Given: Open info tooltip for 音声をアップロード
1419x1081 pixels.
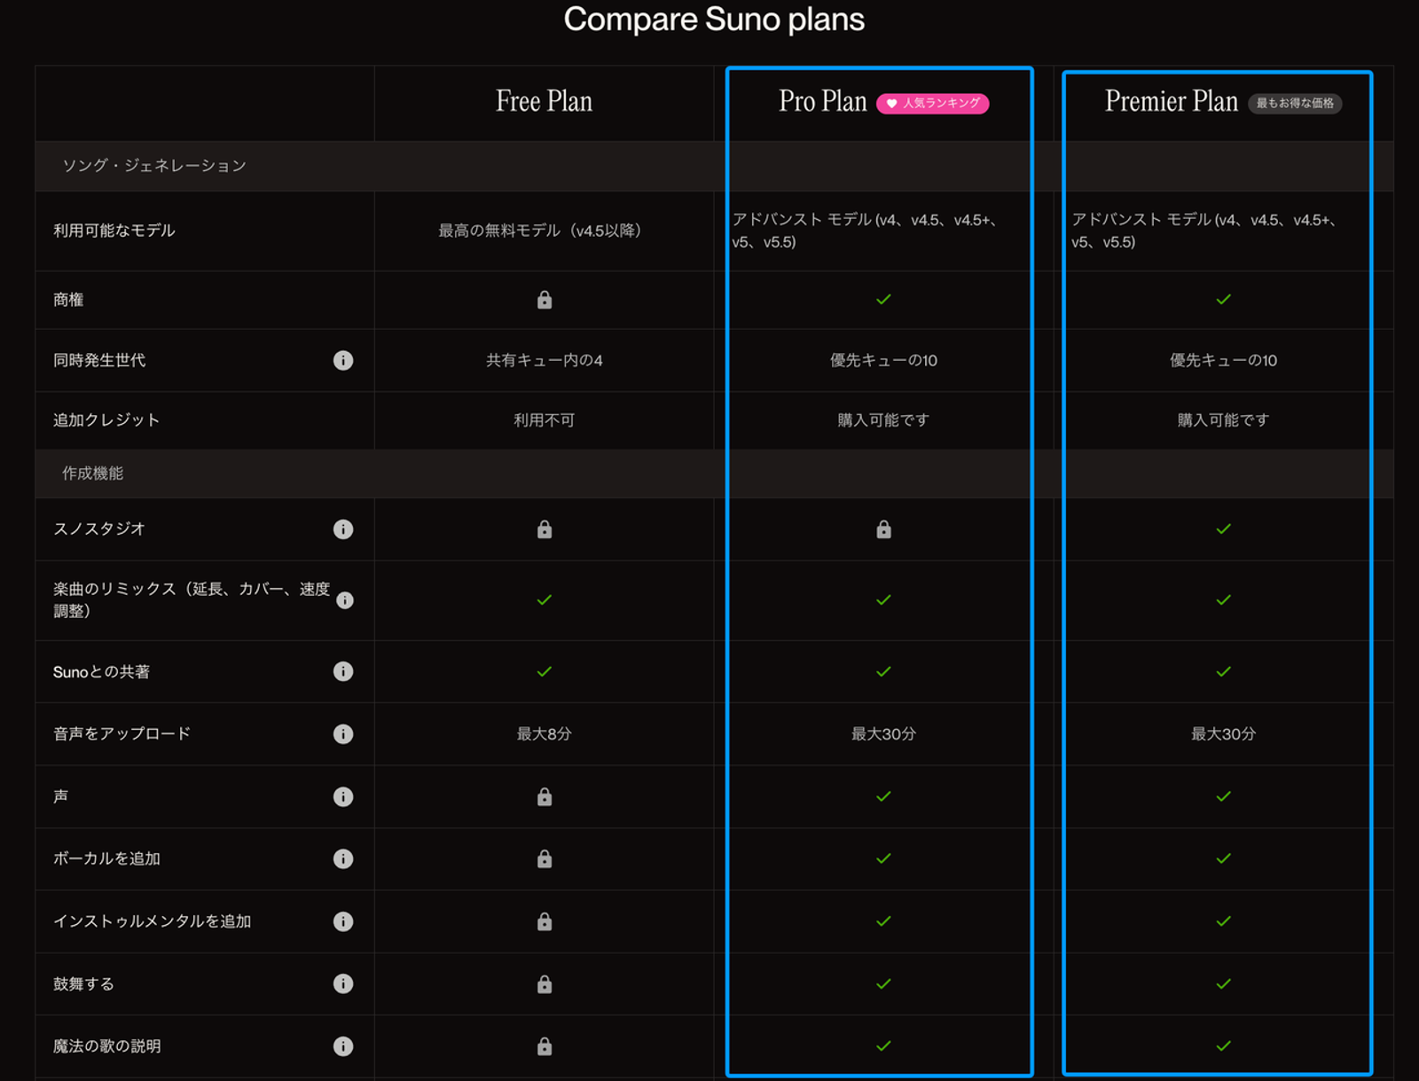Looking at the screenshot, I should (343, 734).
